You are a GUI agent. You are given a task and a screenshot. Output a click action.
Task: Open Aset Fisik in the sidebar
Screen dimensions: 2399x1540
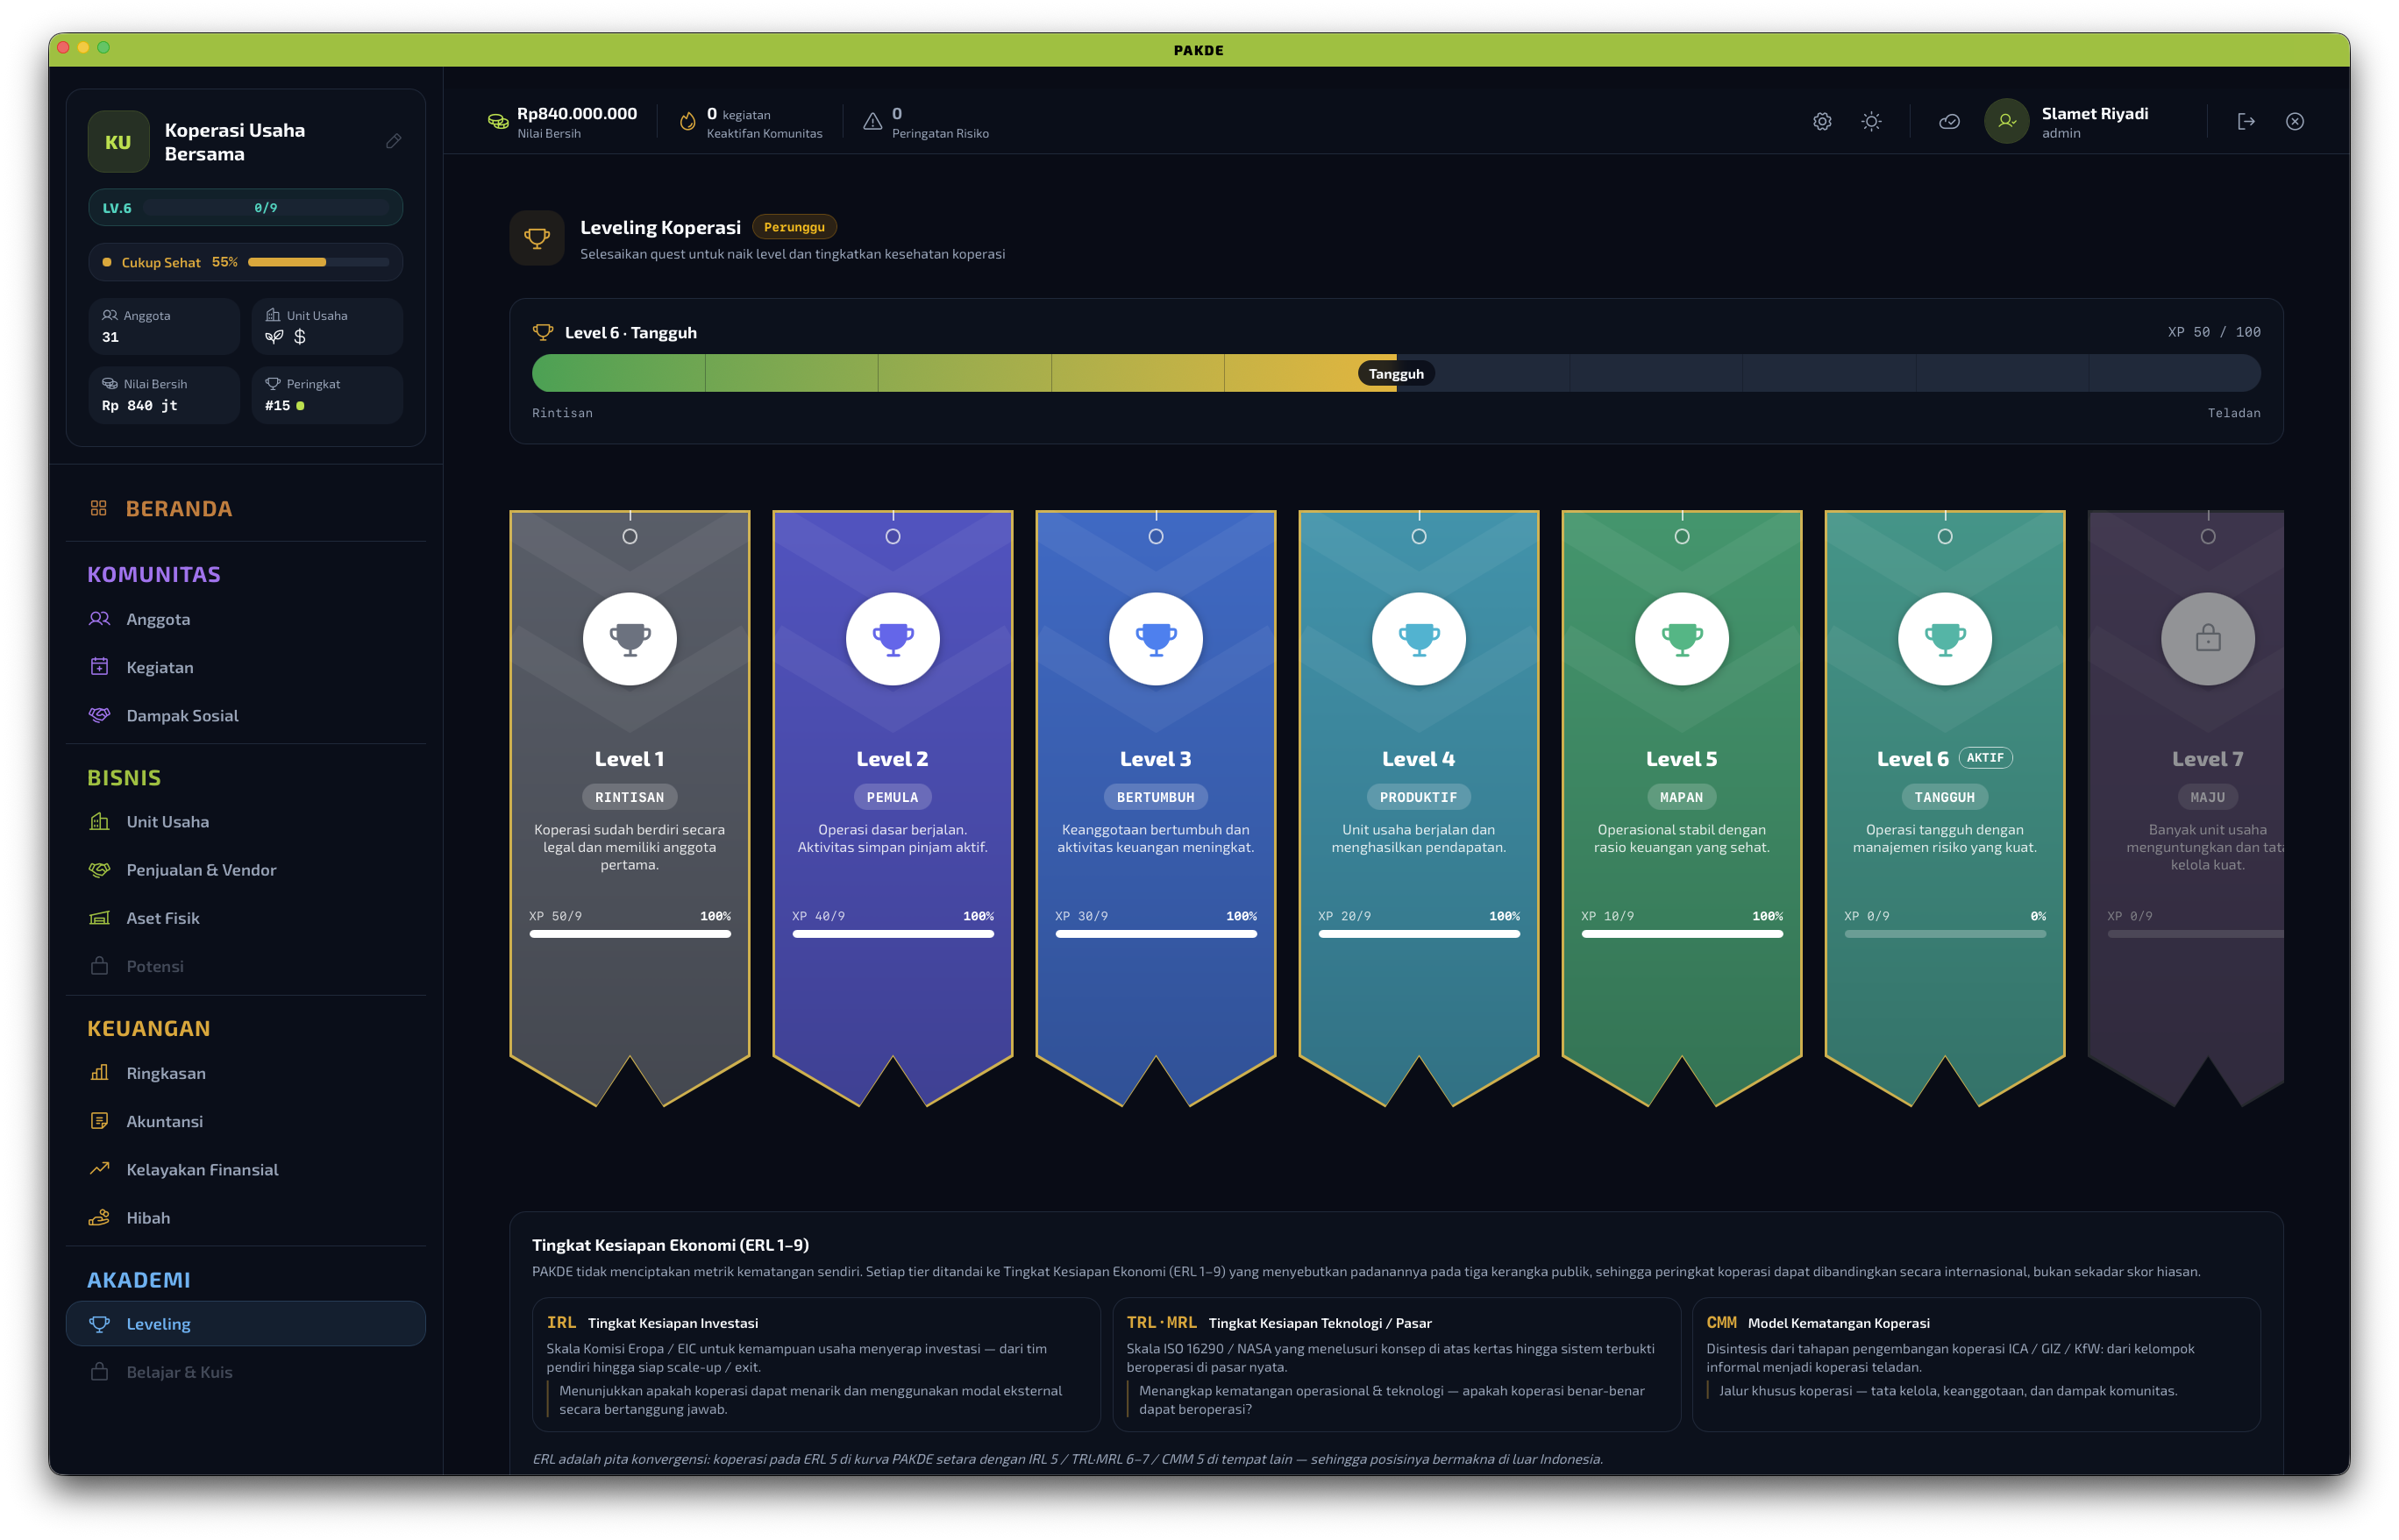246,918
